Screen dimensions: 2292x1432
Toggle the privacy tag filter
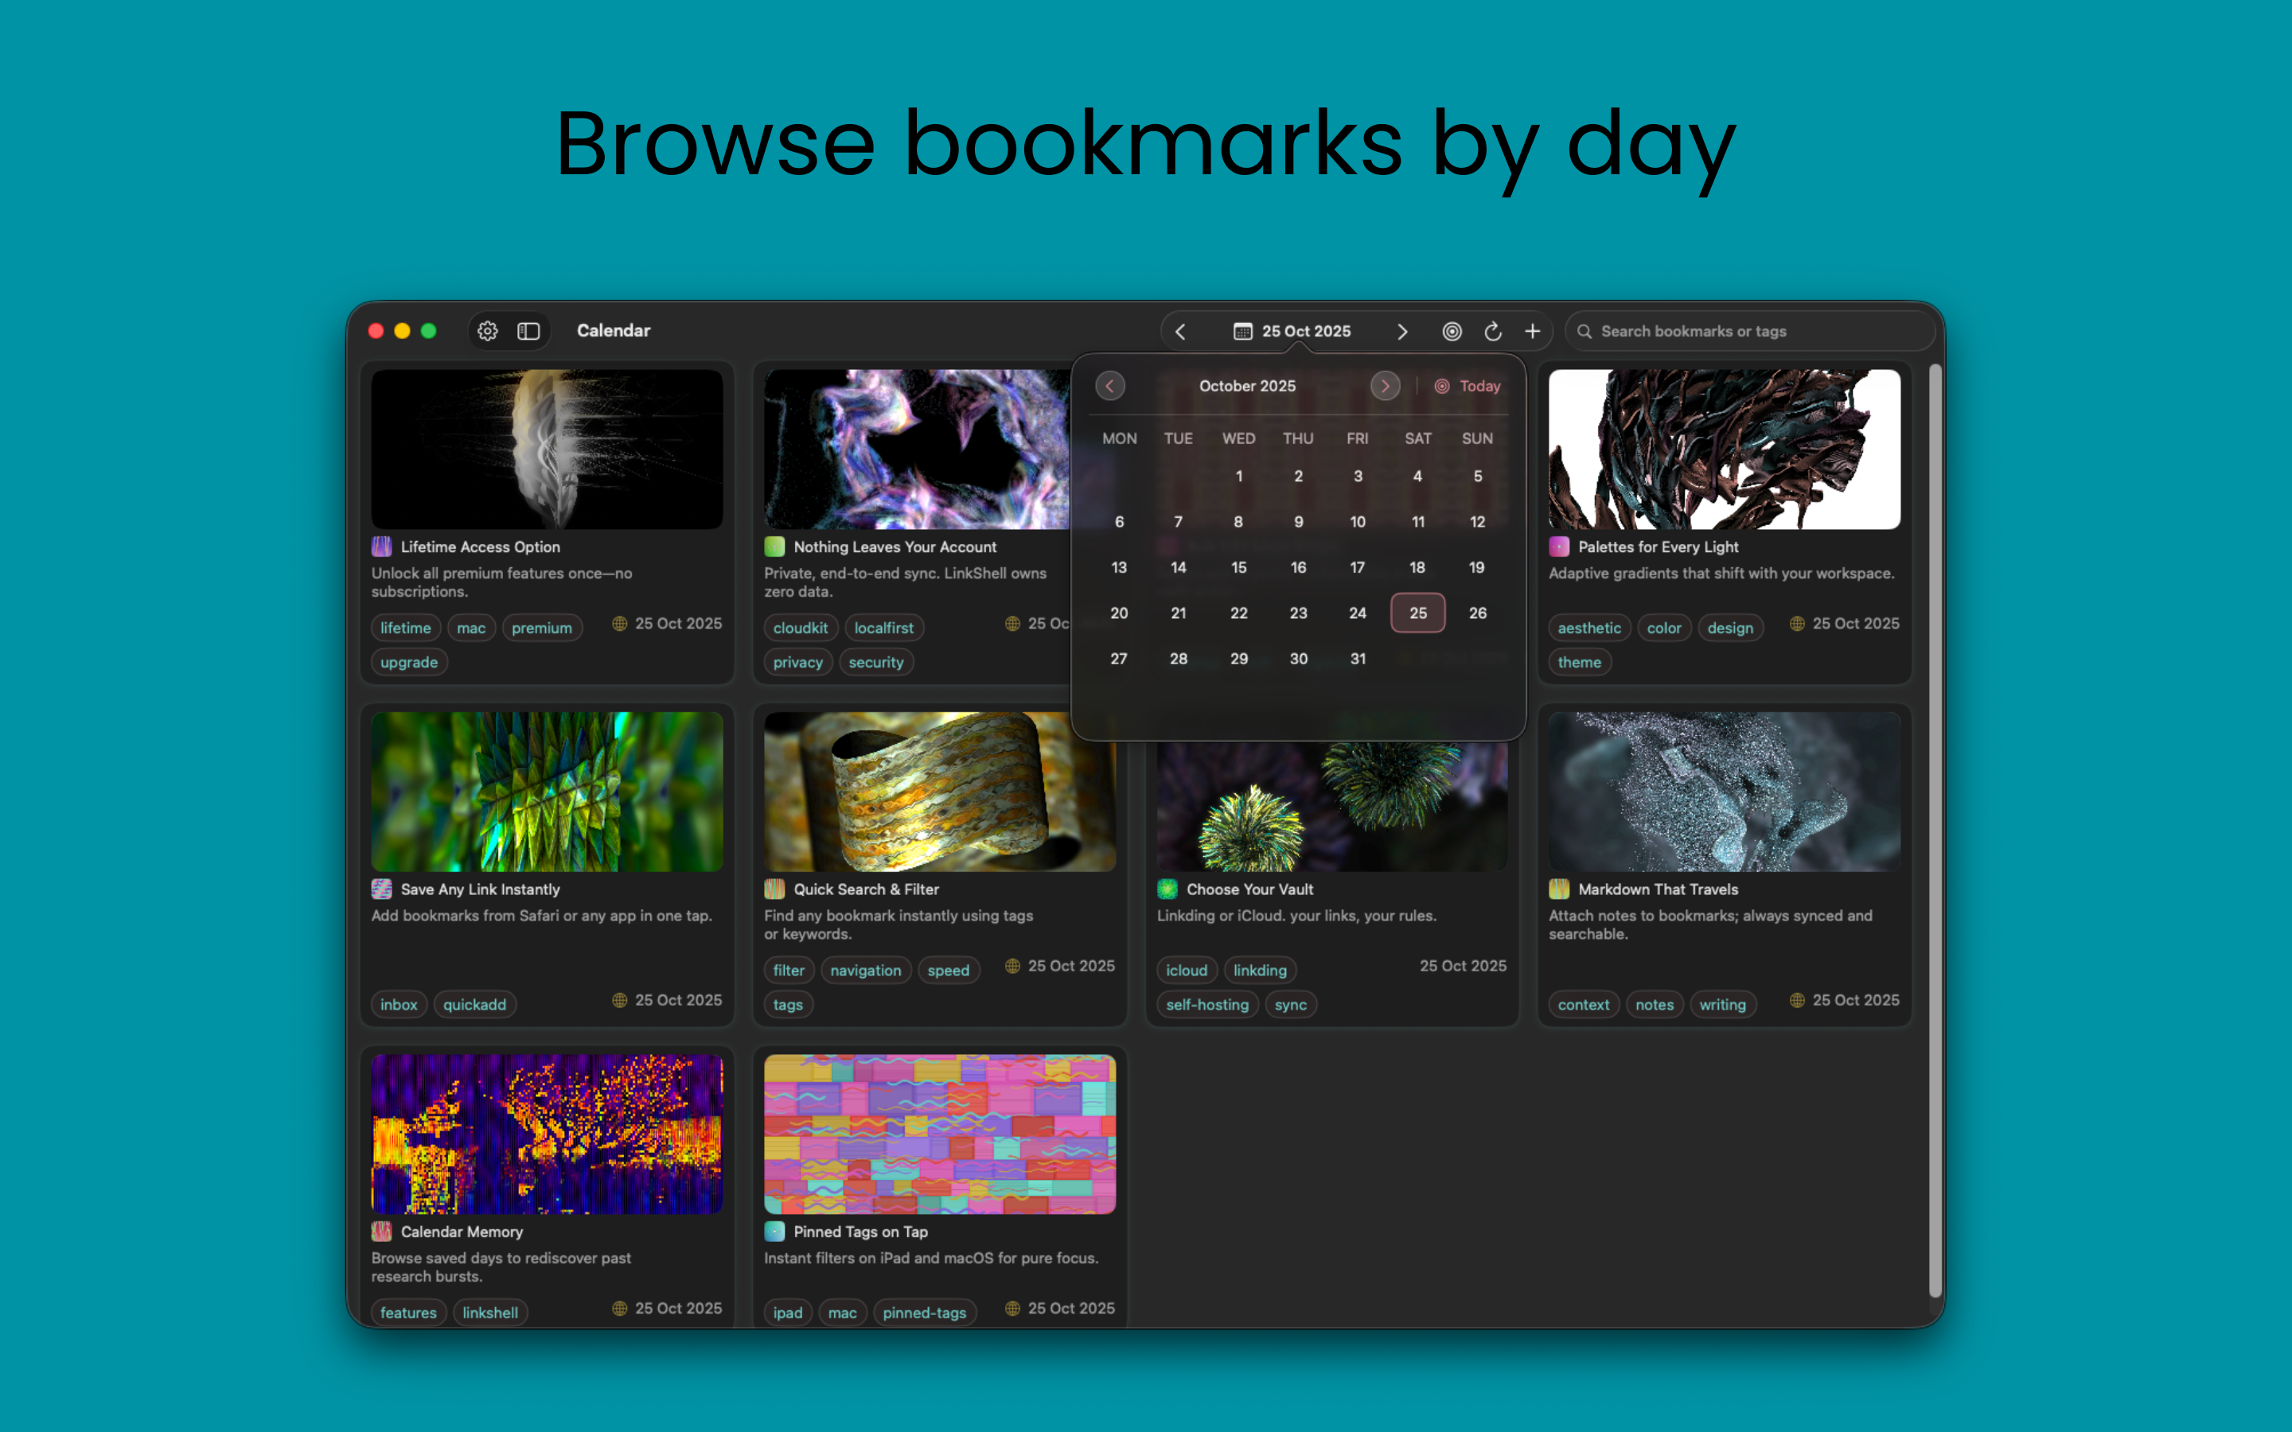pos(798,662)
